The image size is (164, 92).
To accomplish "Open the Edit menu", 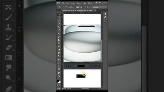I will 68,3.
